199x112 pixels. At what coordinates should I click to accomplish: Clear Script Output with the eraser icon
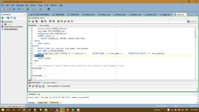tap(33, 86)
